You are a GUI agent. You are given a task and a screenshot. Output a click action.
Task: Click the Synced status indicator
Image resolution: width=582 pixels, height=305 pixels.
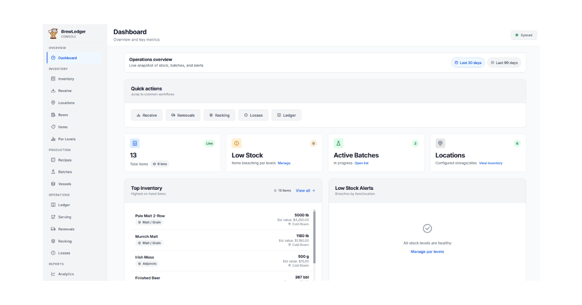[524, 35]
